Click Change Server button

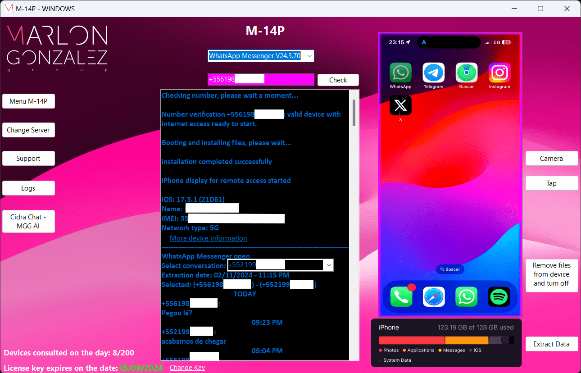tap(28, 130)
